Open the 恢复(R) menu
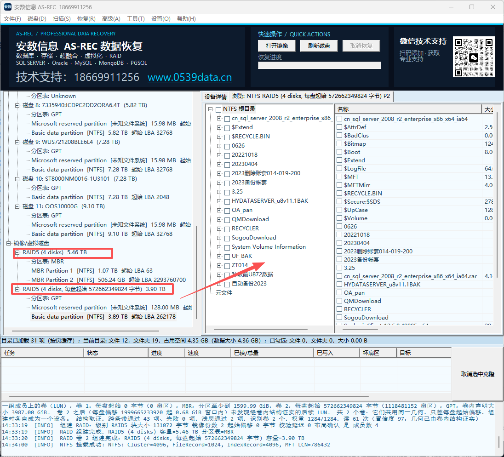This screenshot has height=457, width=504. coord(86,19)
